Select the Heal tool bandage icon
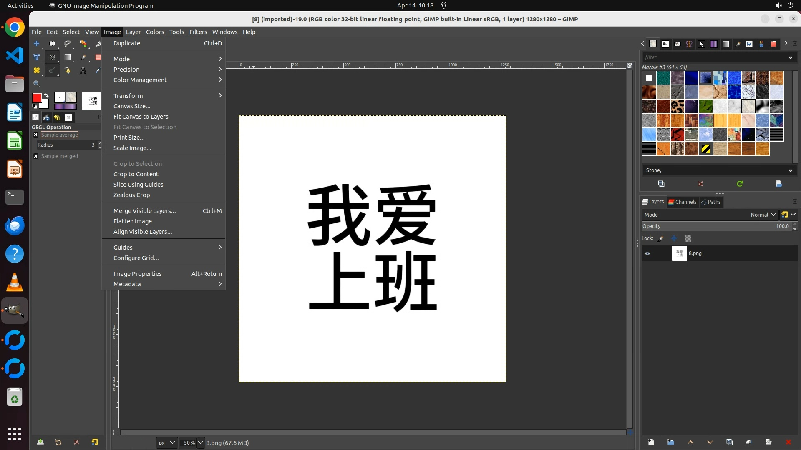Screen dimensions: 801x450 pyautogui.click(x=36, y=71)
